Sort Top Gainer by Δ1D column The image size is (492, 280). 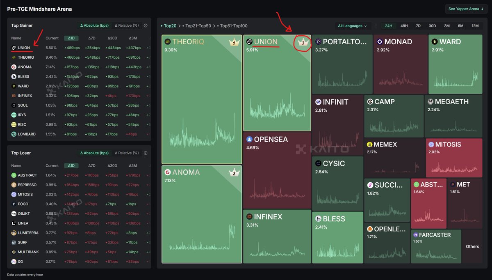coord(71,39)
